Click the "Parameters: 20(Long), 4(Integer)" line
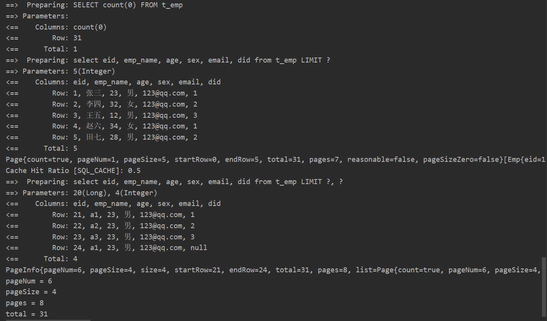Image resolution: width=547 pixels, height=321 pixels. (x=81, y=193)
